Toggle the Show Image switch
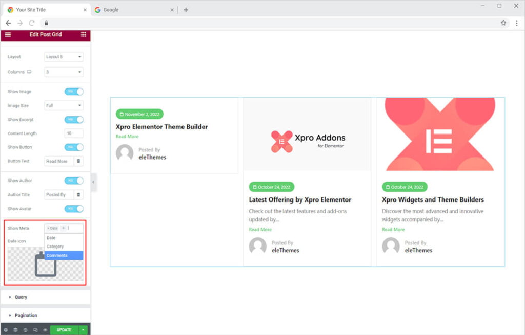Image resolution: width=525 pixels, height=335 pixels. coord(74,92)
